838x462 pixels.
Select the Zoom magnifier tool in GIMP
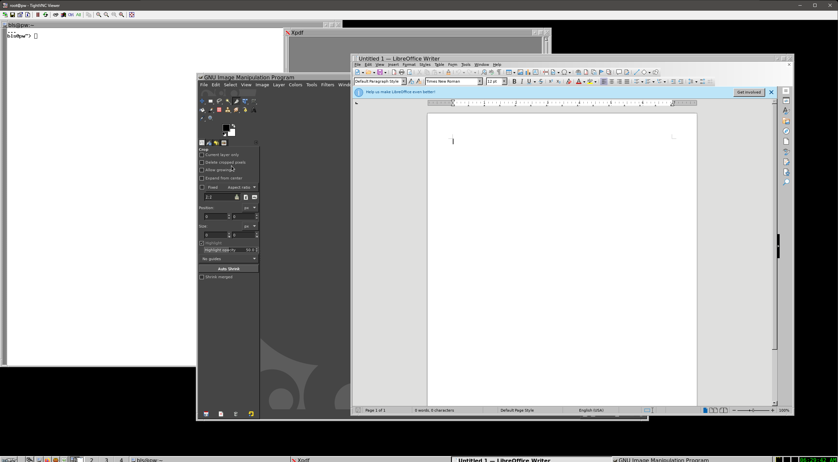click(x=211, y=118)
